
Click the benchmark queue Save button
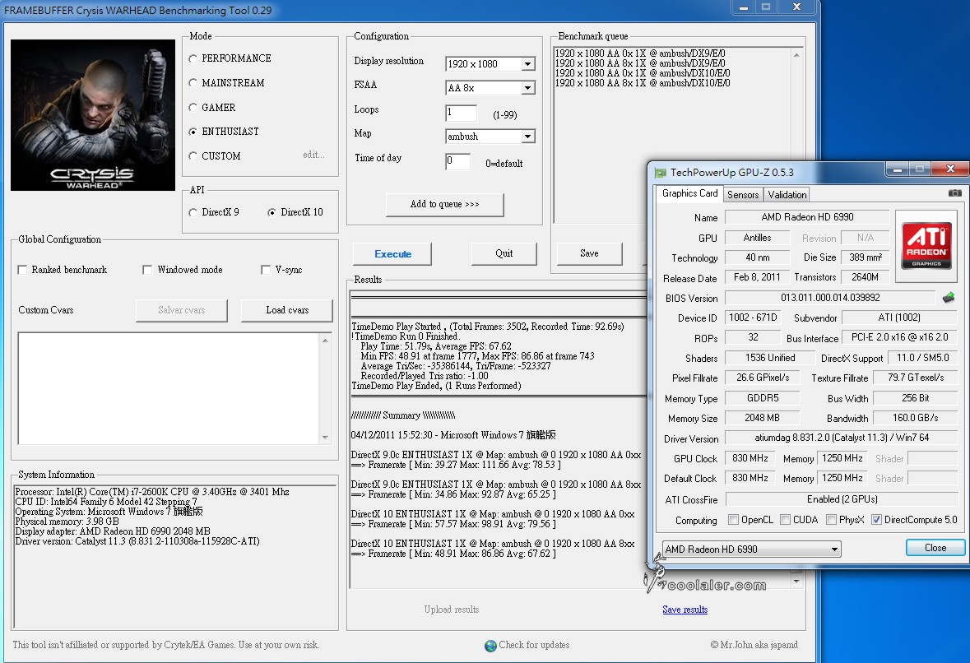[x=589, y=253]
